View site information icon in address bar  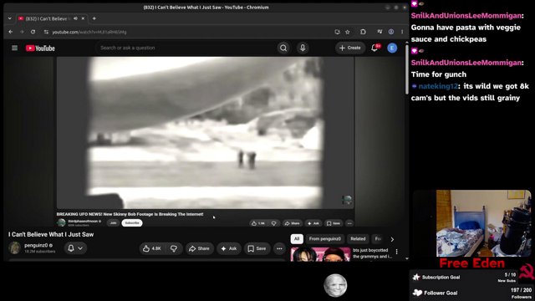(x=46, y=32)
